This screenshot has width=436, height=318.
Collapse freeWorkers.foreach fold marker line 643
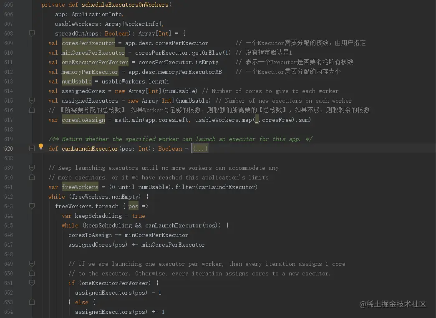point(32,206)
